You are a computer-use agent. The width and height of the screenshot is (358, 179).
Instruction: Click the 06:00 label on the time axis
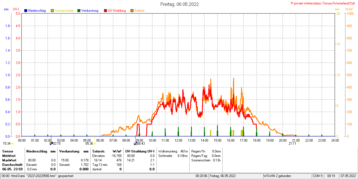coord(100,140)
